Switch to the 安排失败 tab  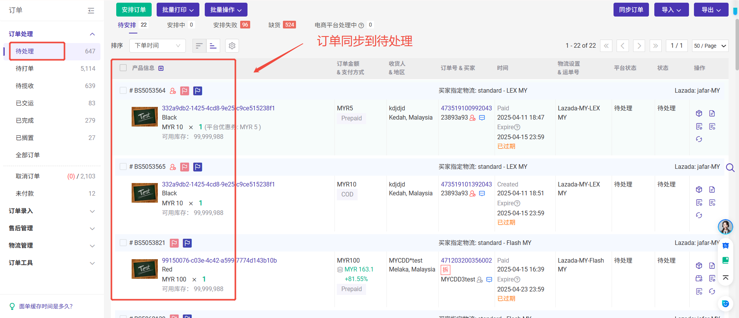(225, 25)
